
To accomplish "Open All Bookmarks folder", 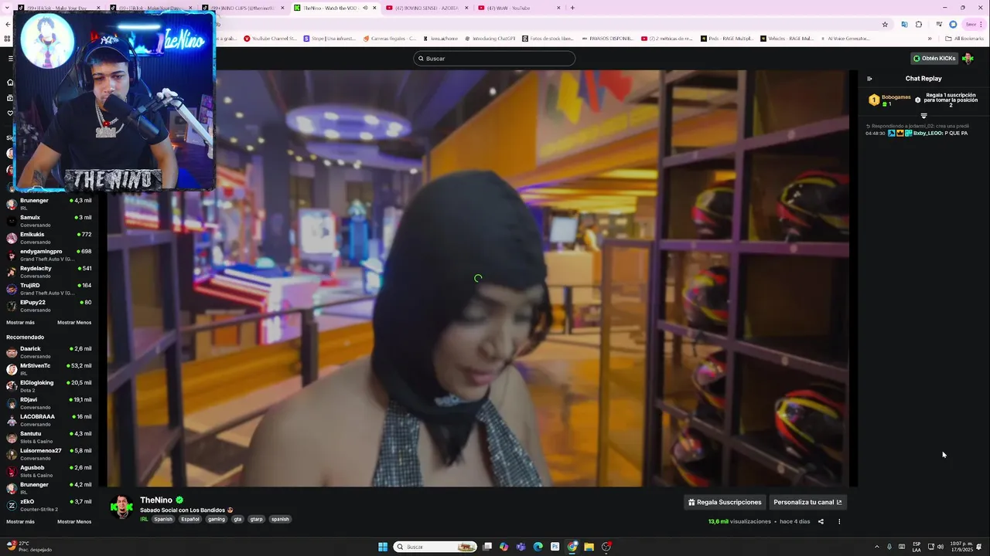I will [x=964, y=39].
